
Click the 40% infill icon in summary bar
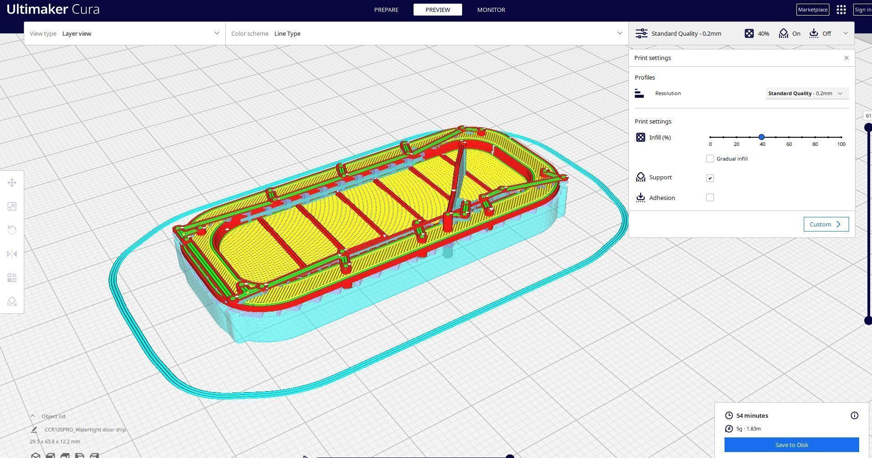click(x=749, y=33)
